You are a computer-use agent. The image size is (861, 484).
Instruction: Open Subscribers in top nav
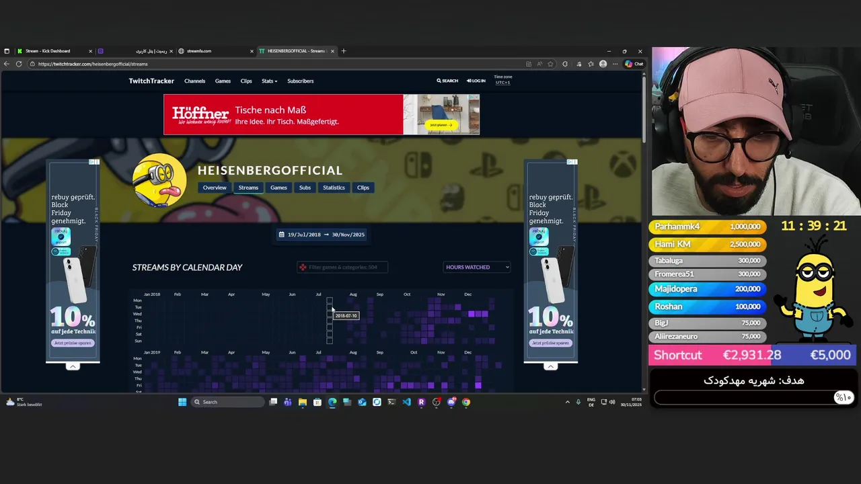coord(301,81)
